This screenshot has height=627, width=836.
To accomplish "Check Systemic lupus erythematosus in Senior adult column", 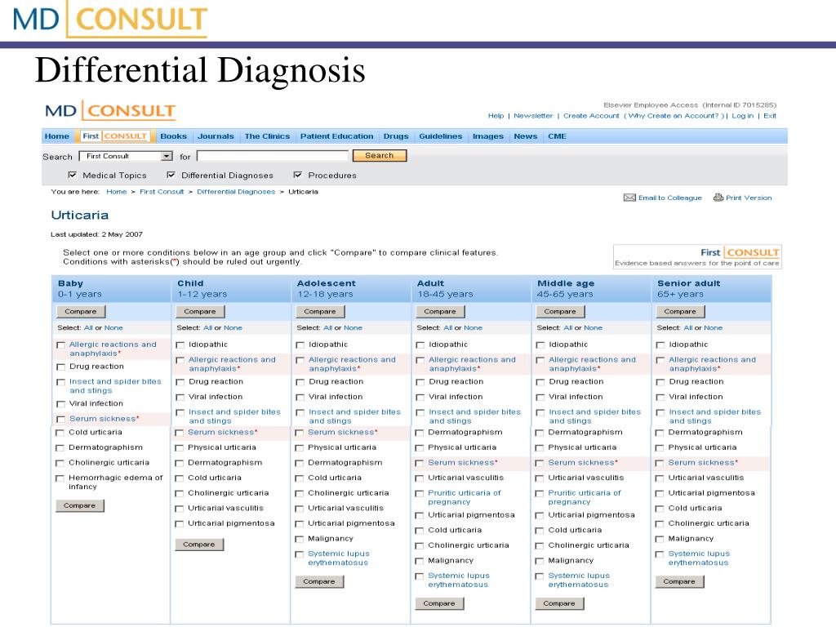I will 660,554.
